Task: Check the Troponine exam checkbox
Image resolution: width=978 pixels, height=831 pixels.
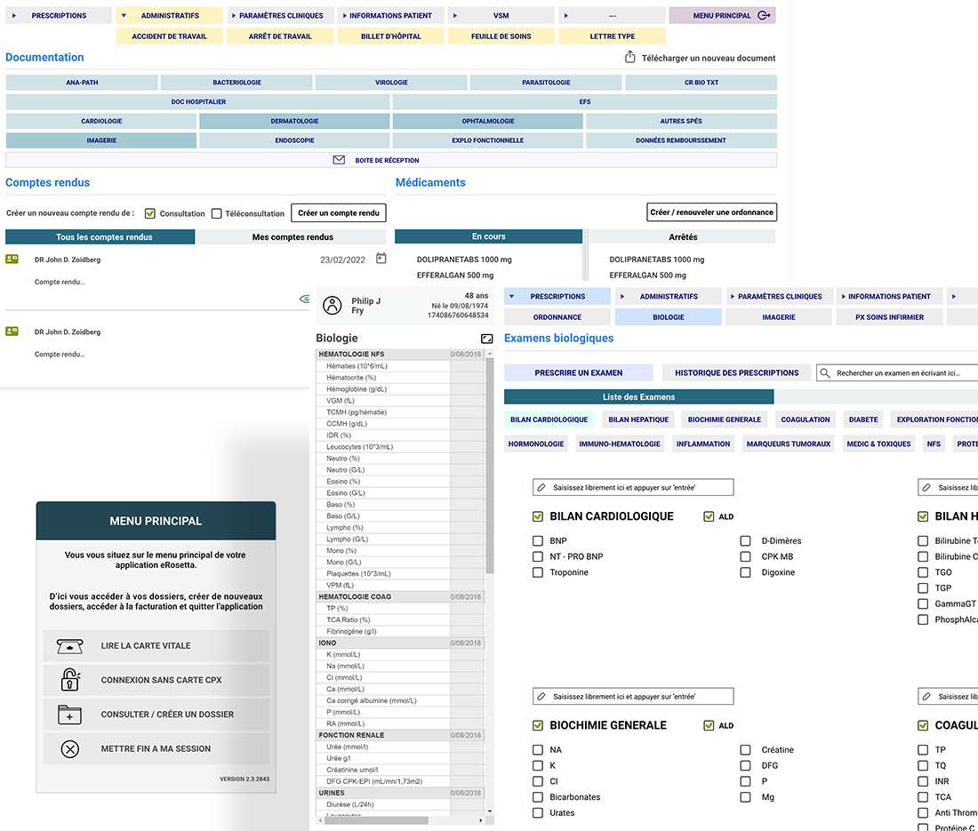Action: coord(538,572)
